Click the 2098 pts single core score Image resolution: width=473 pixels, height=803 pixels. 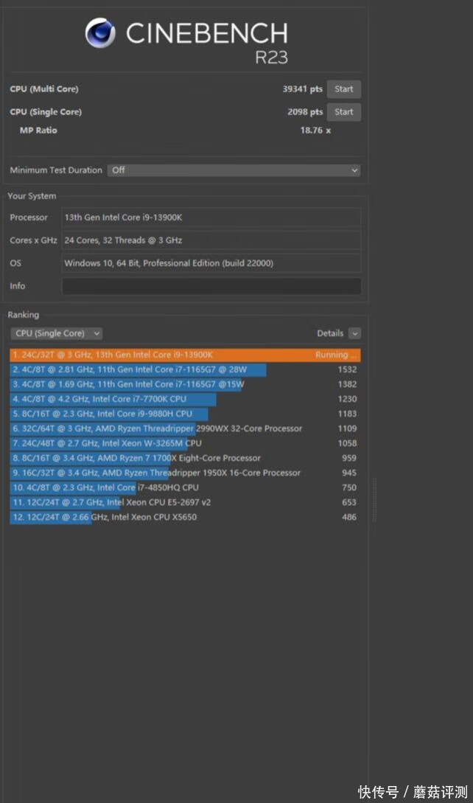click(x=305, y=112)
